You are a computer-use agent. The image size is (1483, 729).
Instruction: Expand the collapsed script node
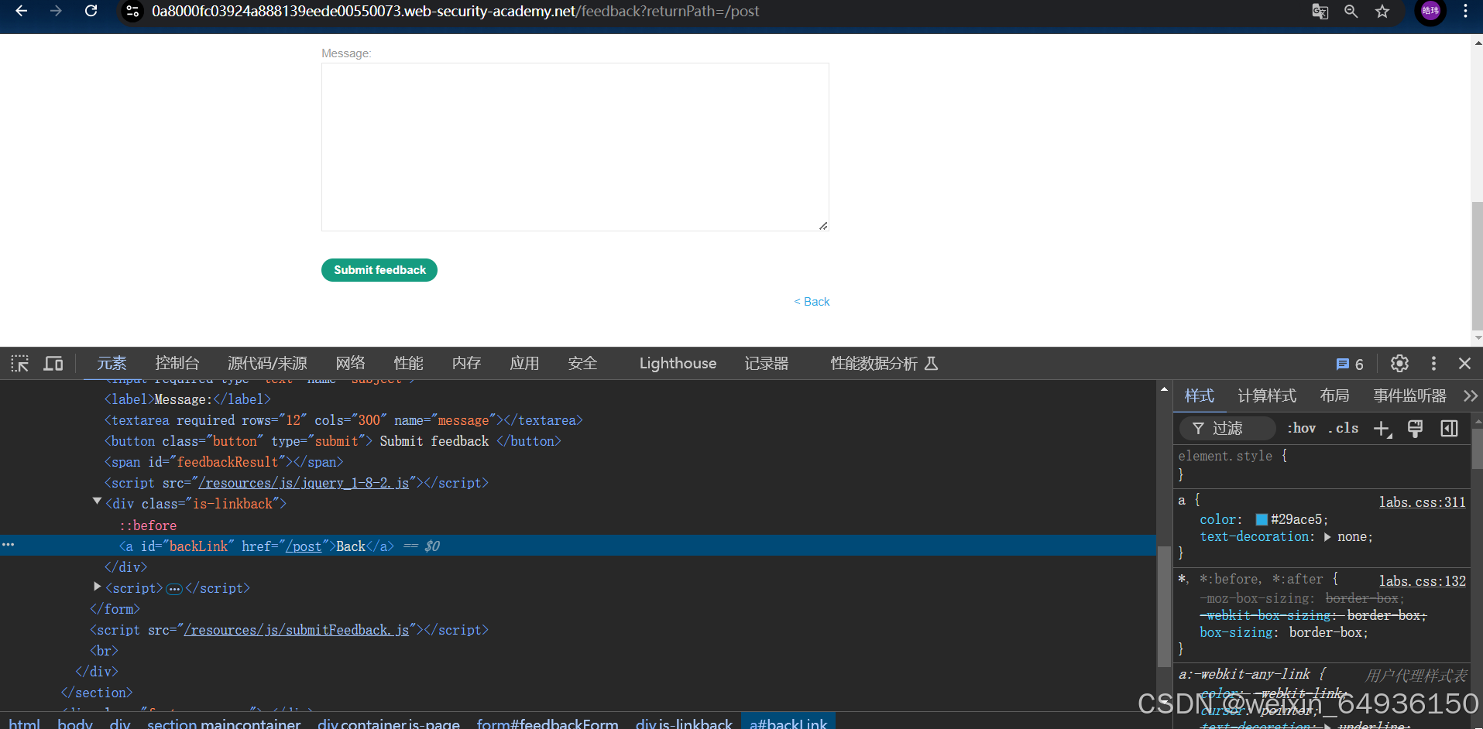tap(97, 587)
